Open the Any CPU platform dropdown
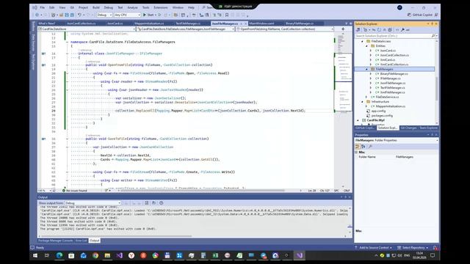Screen dimensions: 470x264 click(127, 15)
